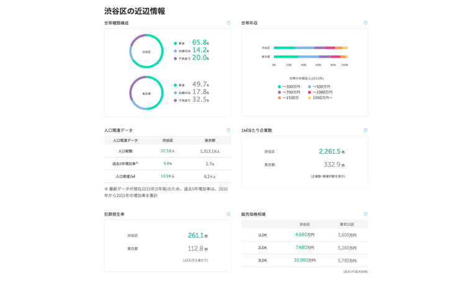
Task: Click the help icon for 人口関連データ
Action: point(229,130)
